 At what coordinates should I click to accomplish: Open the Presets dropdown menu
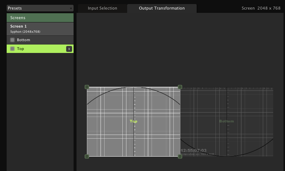[37, 8]
